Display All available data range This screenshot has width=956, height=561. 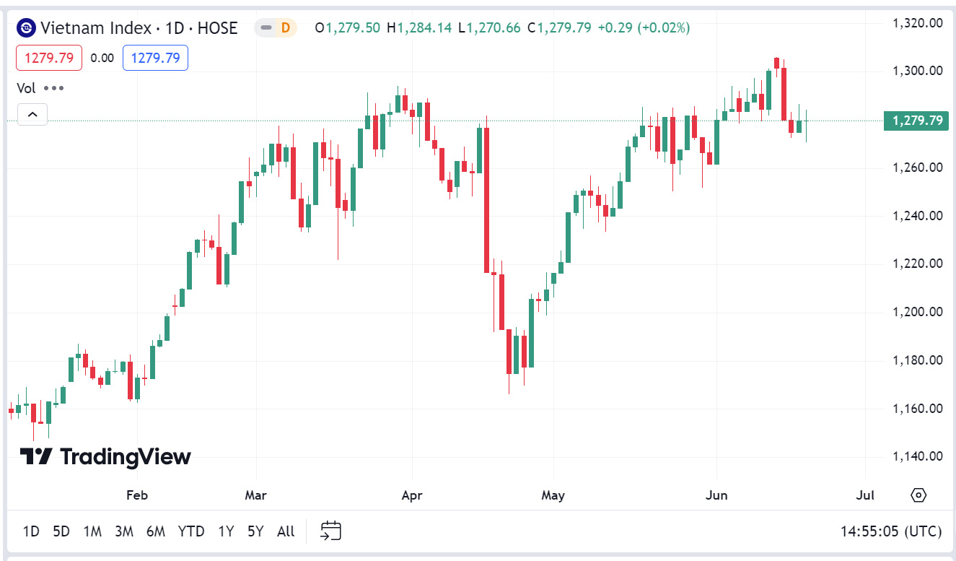pyautogui.click(x=286, y=531)
